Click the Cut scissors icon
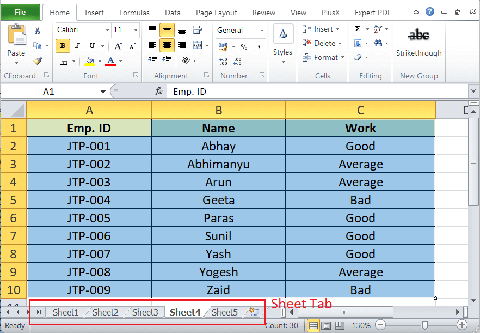 (38, 31)
